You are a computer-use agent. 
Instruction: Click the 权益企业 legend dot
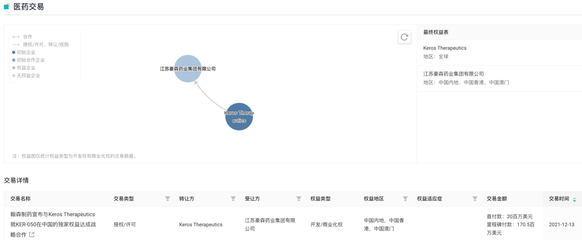[13, 68]
